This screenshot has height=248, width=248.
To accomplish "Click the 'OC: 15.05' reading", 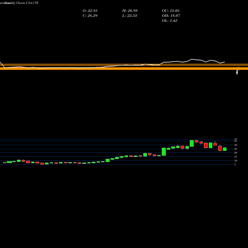I will [x=171, y=10].
